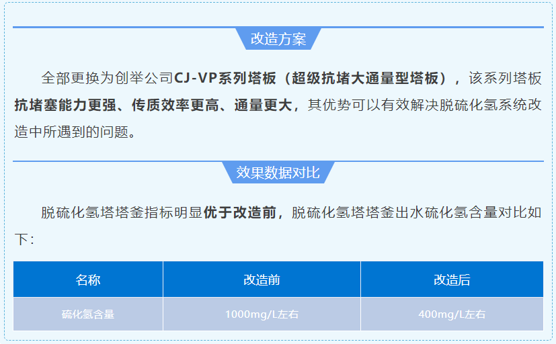Click the 效果数据对比 section heading badge
Image resolution: width=556 pixels, height=344 pixels.
point(278,173)
